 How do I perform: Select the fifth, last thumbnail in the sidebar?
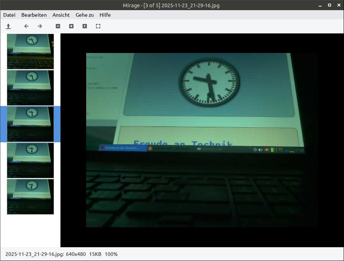pos(30,196)
